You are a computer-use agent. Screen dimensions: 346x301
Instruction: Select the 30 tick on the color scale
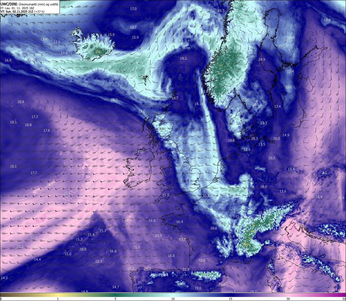[x=288, y=299]
